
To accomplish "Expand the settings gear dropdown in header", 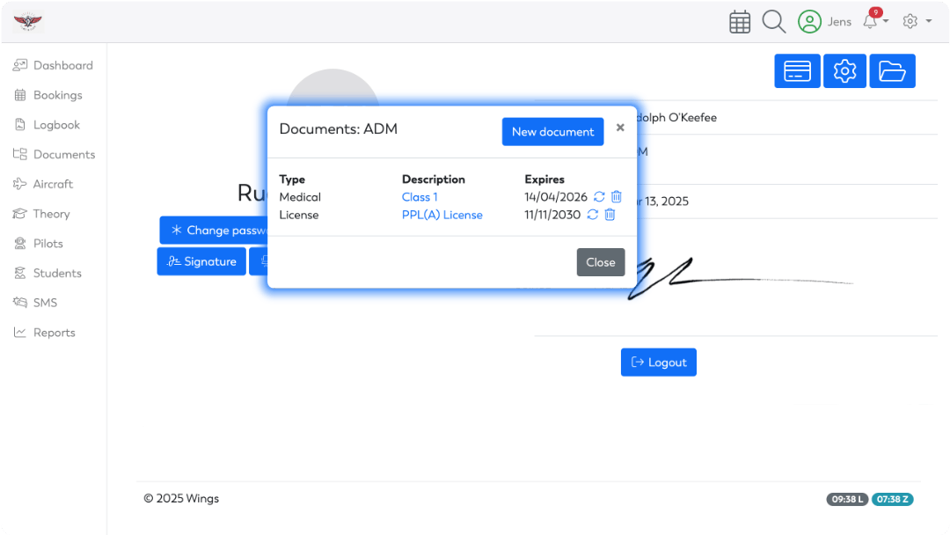I will [916, 21].
